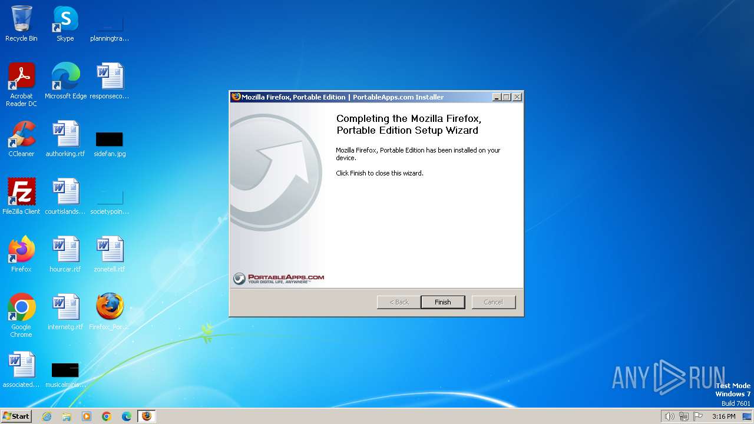Image resolution: width=754 pixels, height=424 pixels.
Task: Select the courtislands... document icon
Action: [65, 197]
